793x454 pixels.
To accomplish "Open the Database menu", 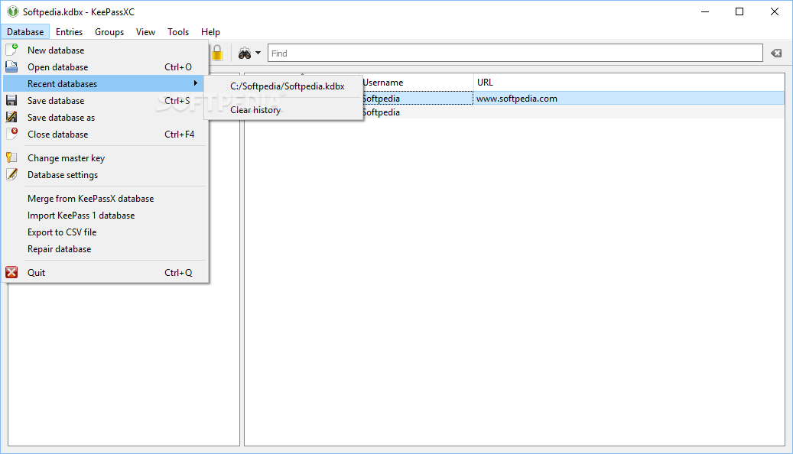I will coord(25,32).
